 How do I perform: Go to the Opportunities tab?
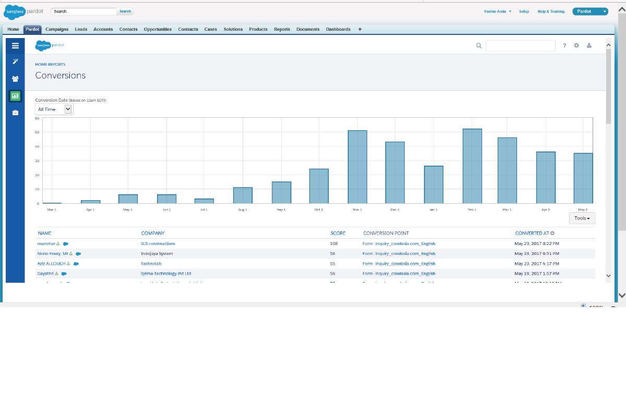[158, 29]
